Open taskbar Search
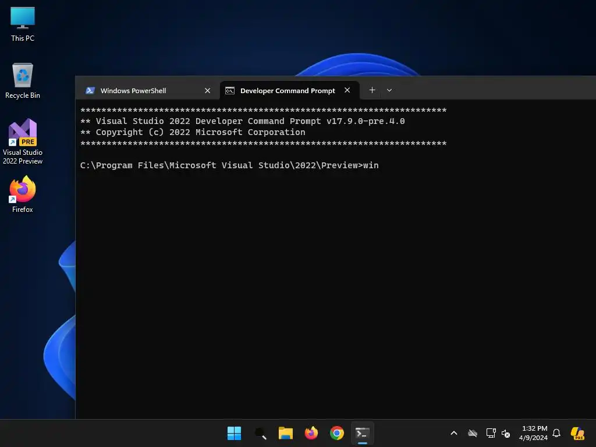The width and height of the screenshot is (596, 447). pyautogui.click(x=260, y=433)
